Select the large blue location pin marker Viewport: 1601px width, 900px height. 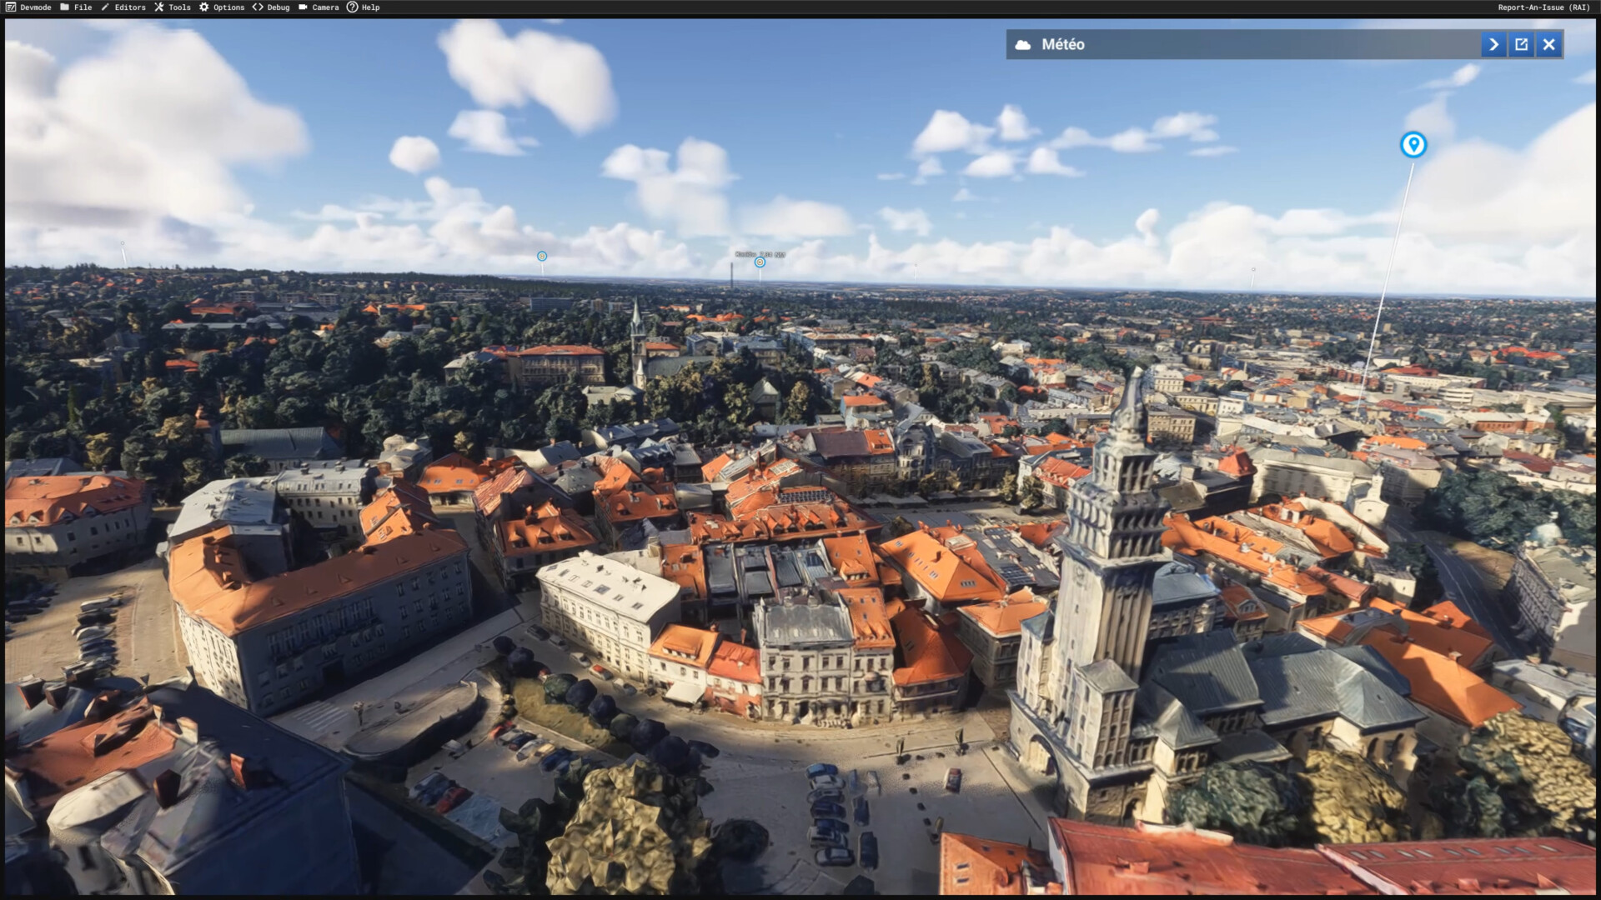tap(1413, 144)
